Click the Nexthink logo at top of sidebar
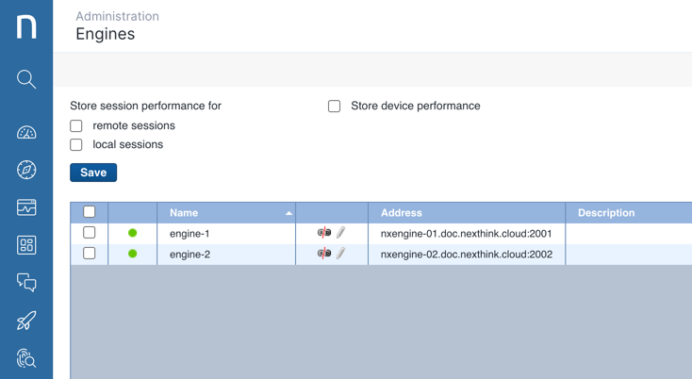This screenshot has height=379, width=692. click(x=26, y=26)
